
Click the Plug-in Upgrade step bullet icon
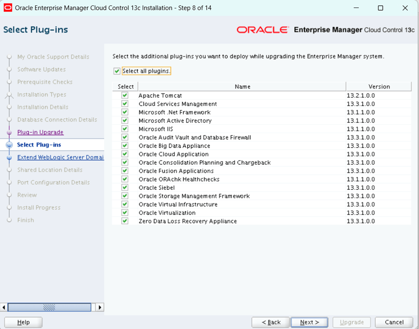pyautogui.click(x=9, y=132)
